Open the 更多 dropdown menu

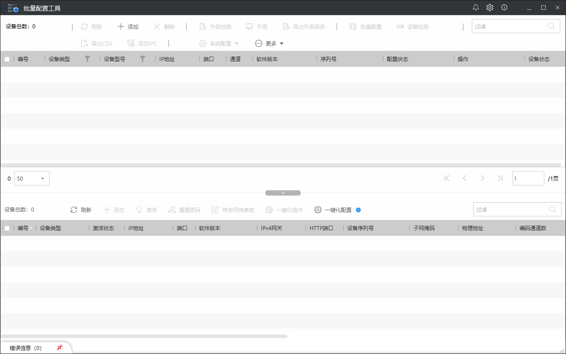click(x=270, y=43)
